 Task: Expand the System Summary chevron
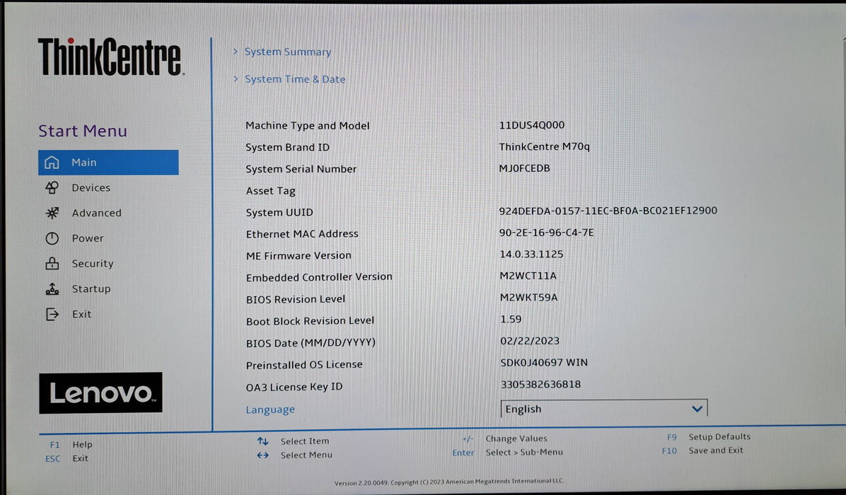(x=236, y=51)
